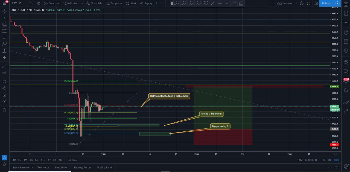This screenshot has width=350, height=172.
Task: Select Trend Line tool in favorites bar
Action: point(212,3)
